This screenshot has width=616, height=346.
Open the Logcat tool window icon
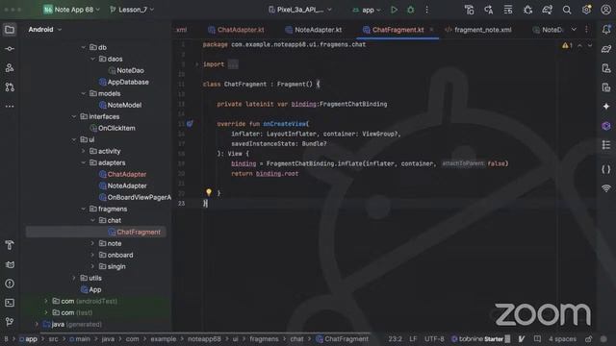coord(10,265)
